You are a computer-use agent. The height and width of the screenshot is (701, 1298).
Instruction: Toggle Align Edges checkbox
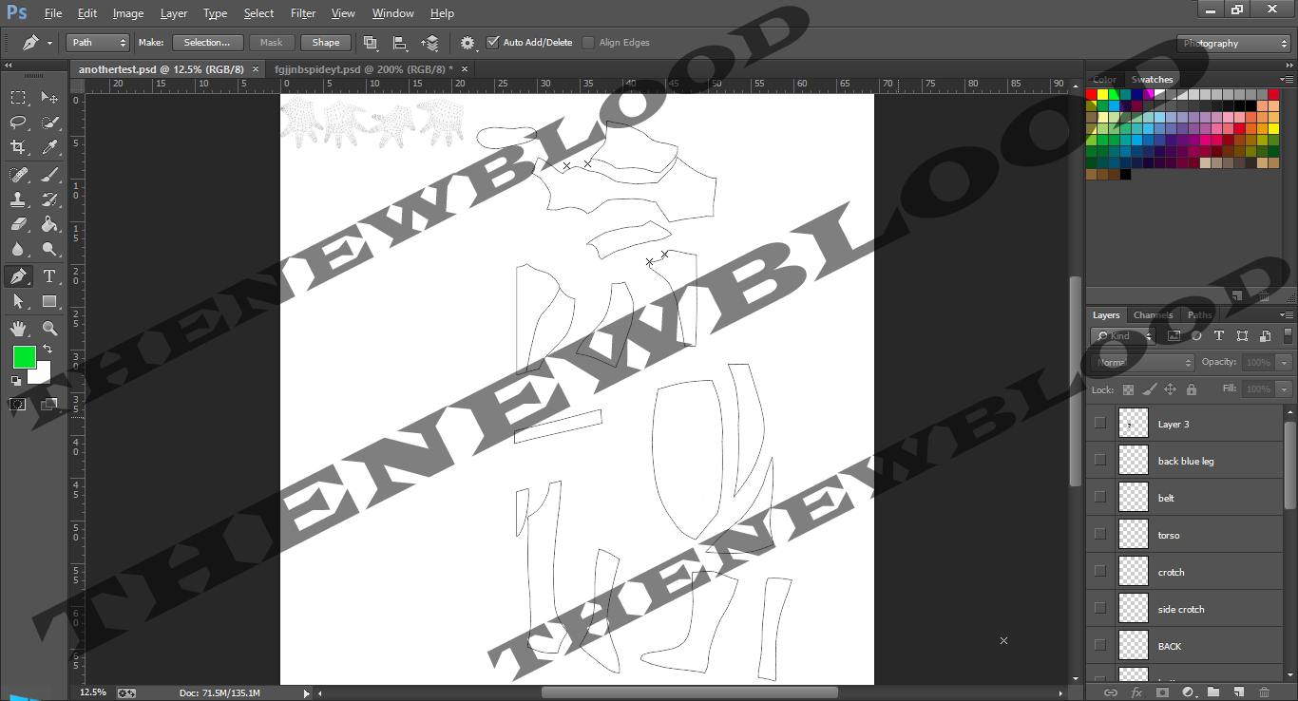[588, 43]
